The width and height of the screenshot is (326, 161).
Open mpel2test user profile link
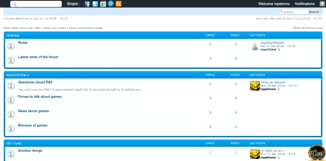tap(269, 50)
